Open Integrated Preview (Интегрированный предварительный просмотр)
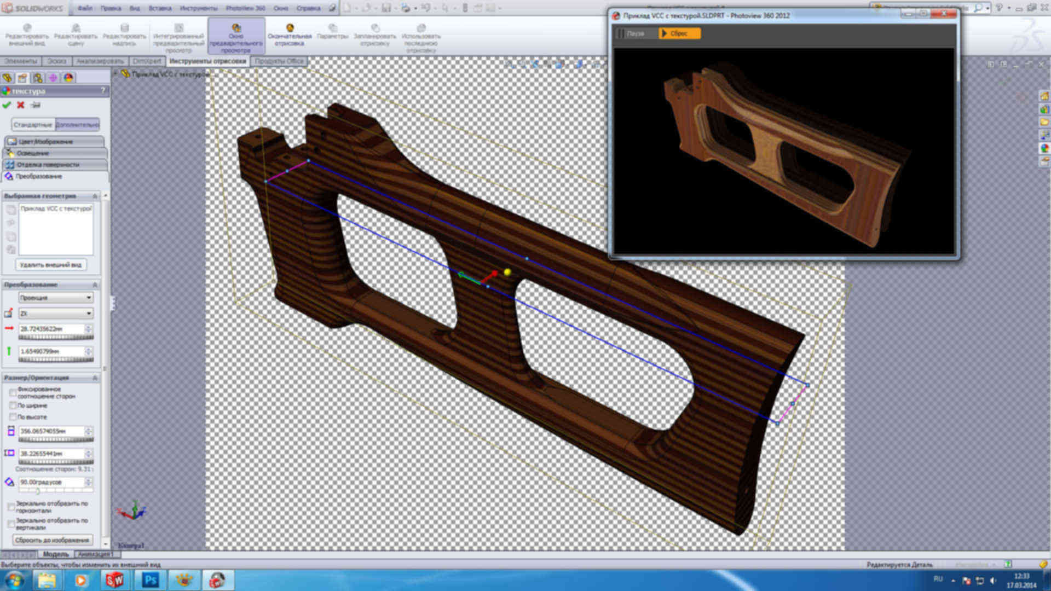The height and width of the screenshot is (591, 1051). pos(178,38)
